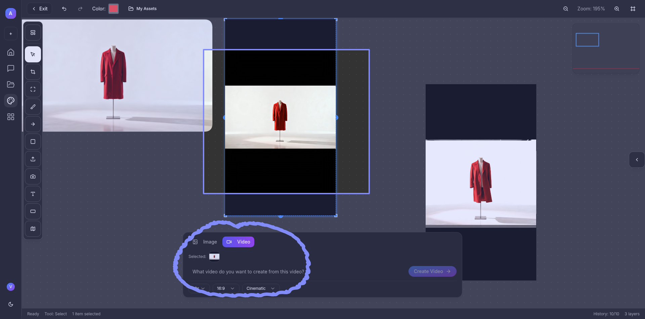Click the camera capture tool
This screenshot has width=645, height=319.
(x=33, y=176)
